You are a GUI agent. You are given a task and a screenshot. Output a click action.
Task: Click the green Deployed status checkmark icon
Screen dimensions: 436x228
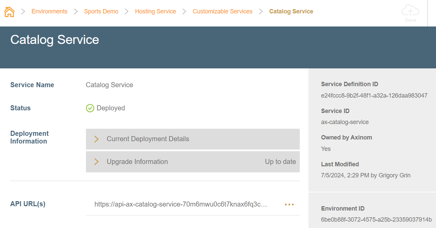pos(90,108)
